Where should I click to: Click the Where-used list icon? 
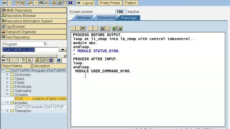point(47,3)
